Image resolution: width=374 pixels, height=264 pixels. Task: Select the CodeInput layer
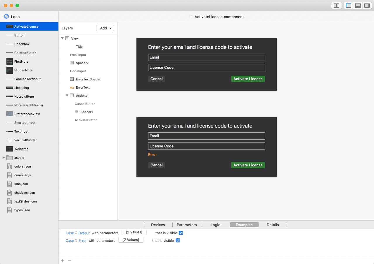pyautogui.click(x=78, y=71)
